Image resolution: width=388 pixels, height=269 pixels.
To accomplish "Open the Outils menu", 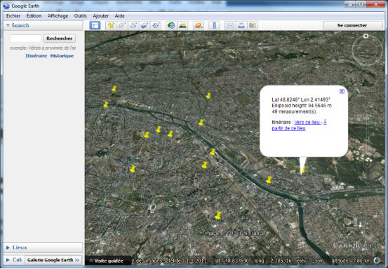I will [81, 16].
